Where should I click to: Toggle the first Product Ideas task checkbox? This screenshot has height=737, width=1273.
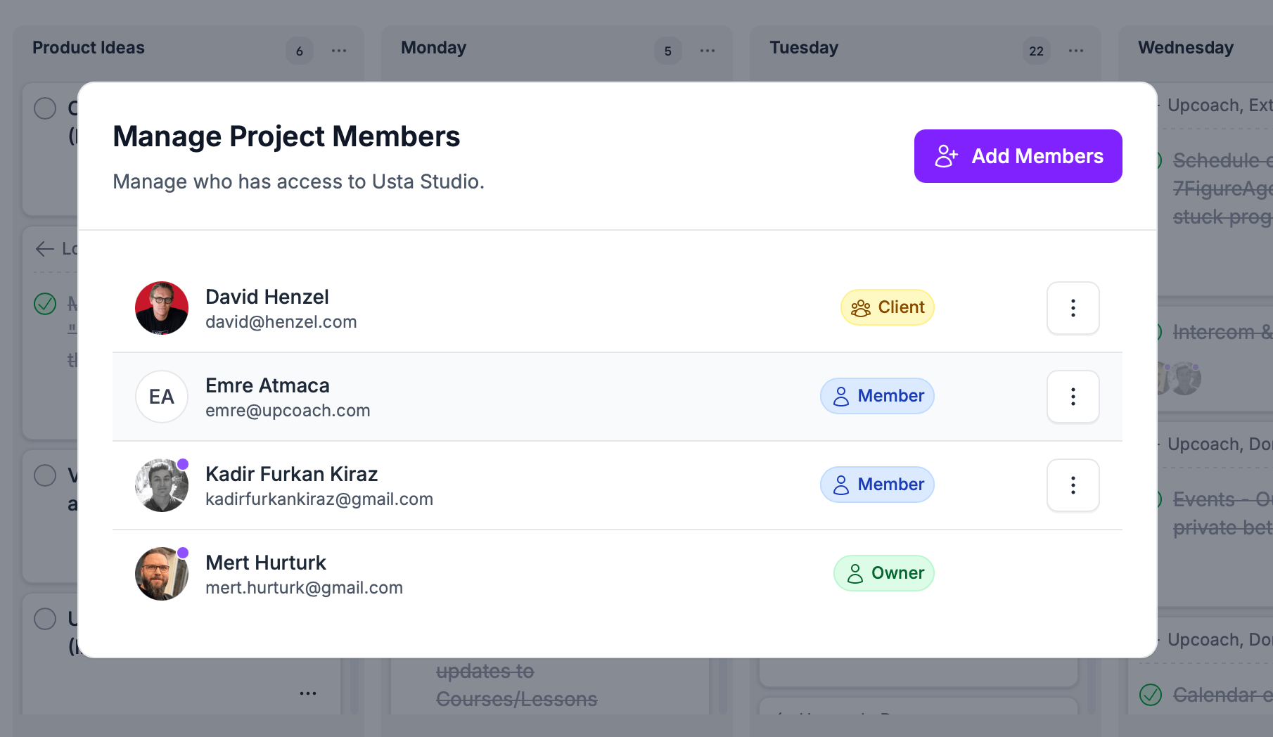coord(45,108)
